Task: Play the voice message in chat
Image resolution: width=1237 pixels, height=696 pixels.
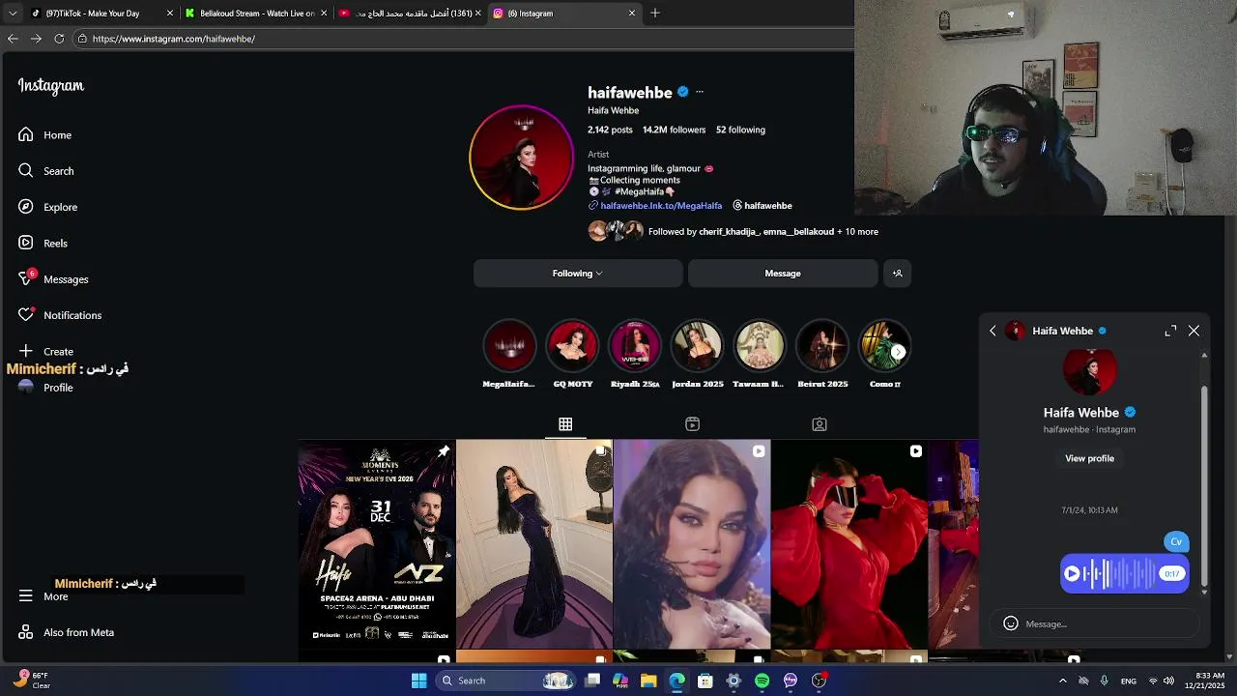Action: click(1072, 573)
